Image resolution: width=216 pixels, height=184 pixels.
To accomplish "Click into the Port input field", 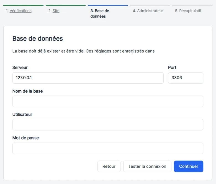I will coord(186,78).
